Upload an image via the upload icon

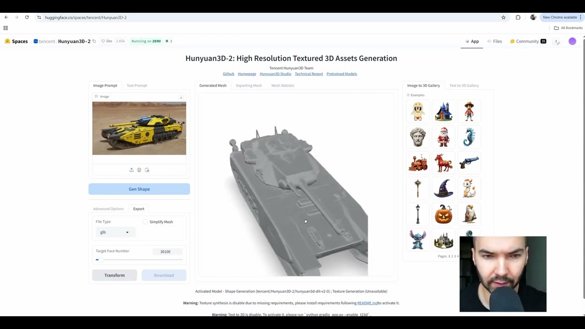coord(132,170)
